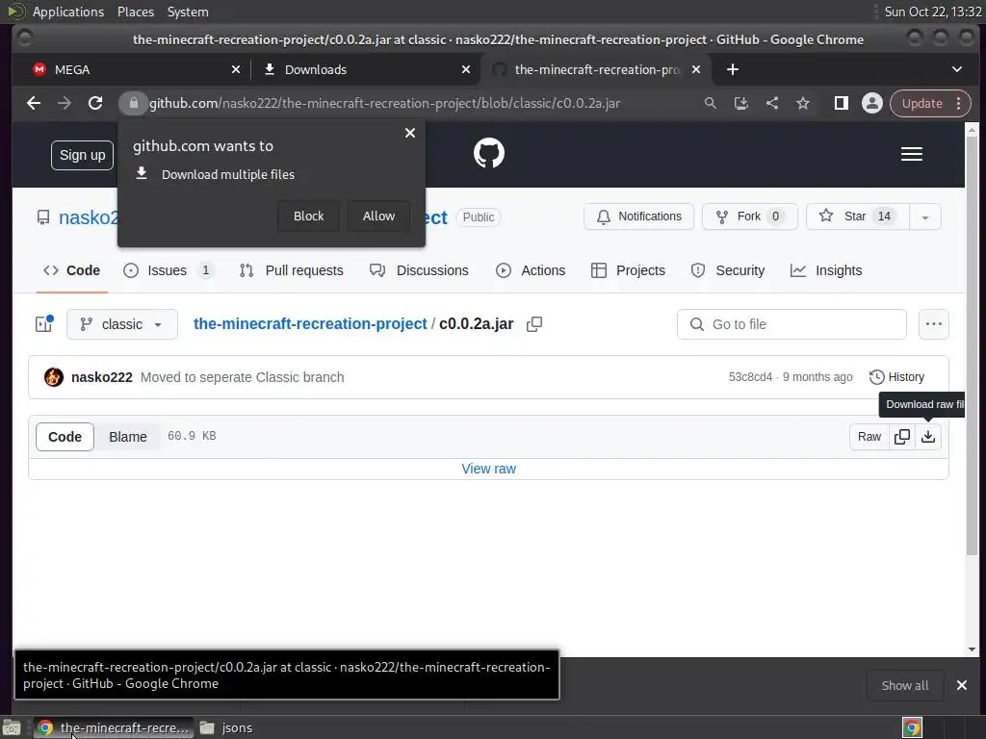Viewport: 986px width, 739px height.
Task: Click the View raw link
Action: (488, 469)
